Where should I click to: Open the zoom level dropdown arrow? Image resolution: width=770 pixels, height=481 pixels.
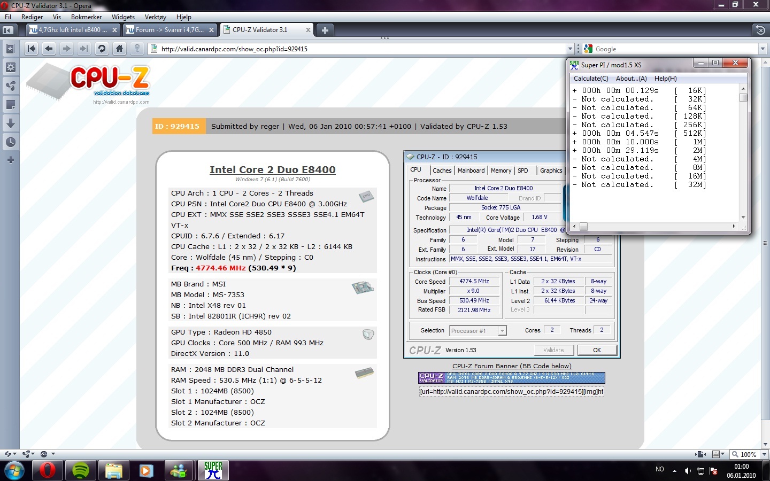point(764,454)
